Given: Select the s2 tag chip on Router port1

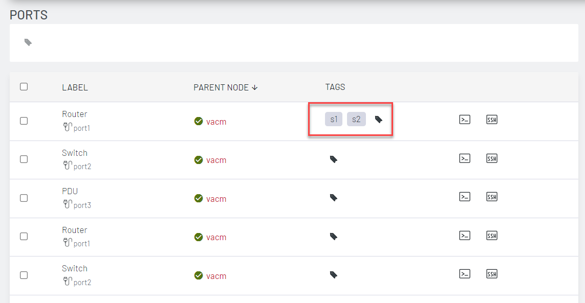Looking at the screenshot, I should click(356, 119).
